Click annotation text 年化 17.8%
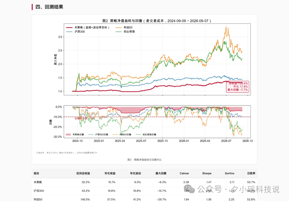 (241, 87)
